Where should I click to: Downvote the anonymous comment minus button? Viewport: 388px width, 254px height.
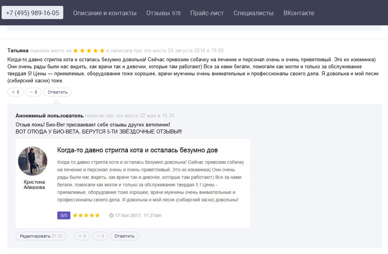[x=100, y=236]
